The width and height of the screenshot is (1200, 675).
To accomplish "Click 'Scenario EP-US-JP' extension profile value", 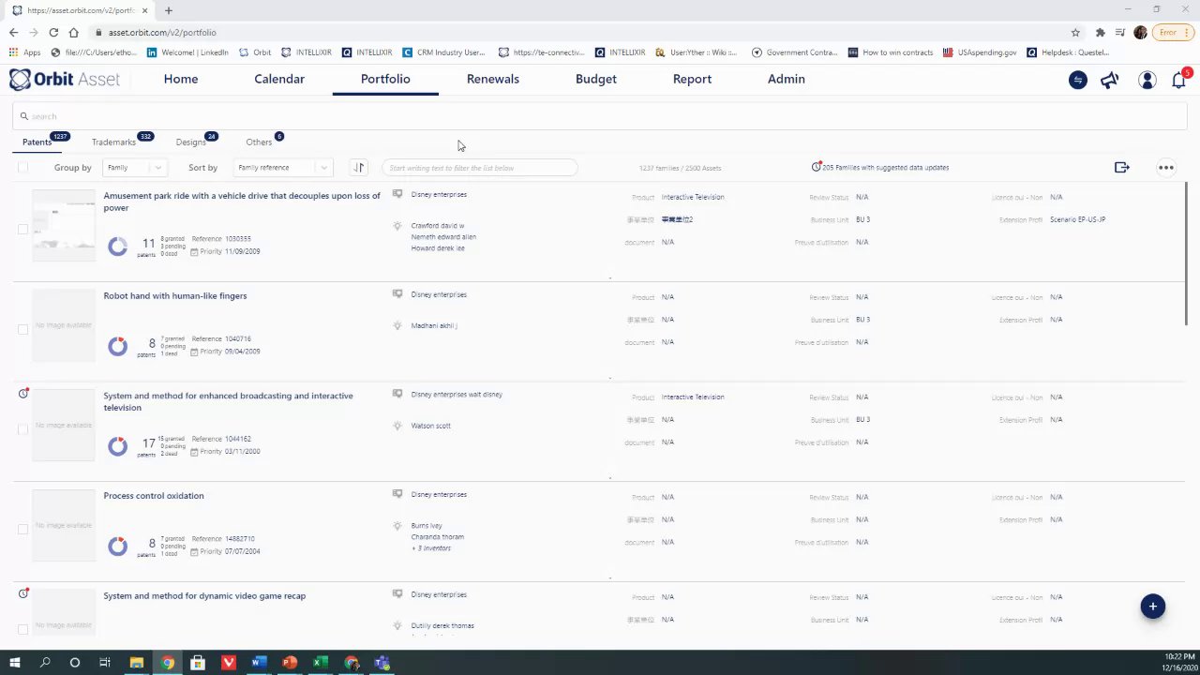I will click(x=1077, y=219).
